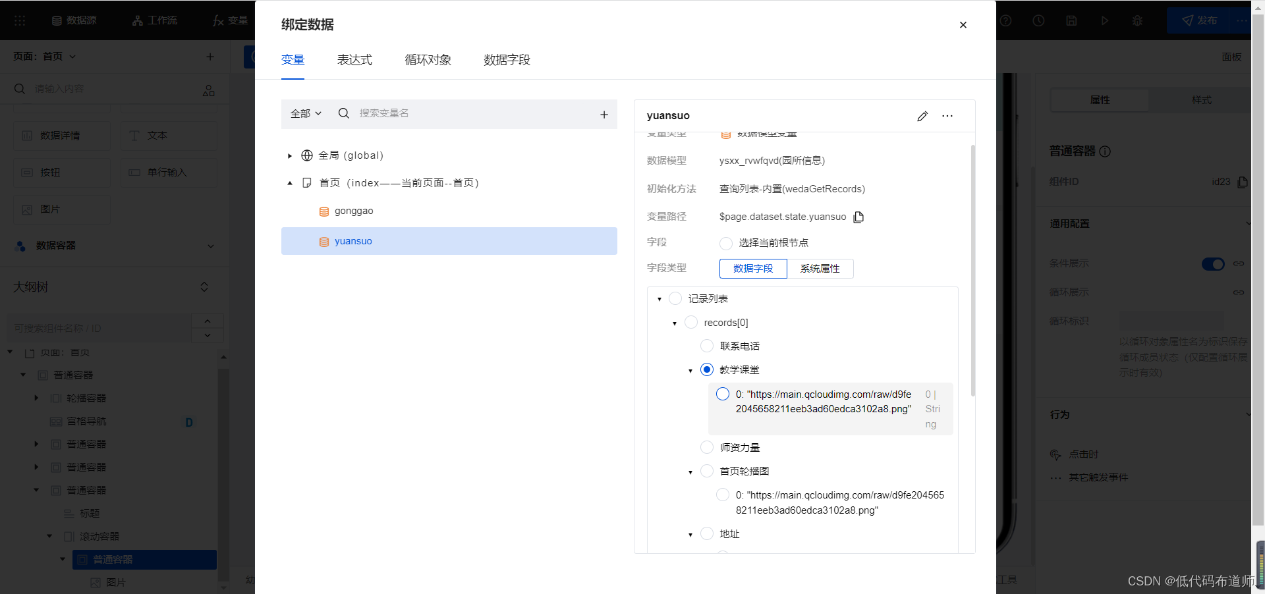1265x594 pixels.
Task: Select the 记录列表 radio button
Action: tap(675, 298)
